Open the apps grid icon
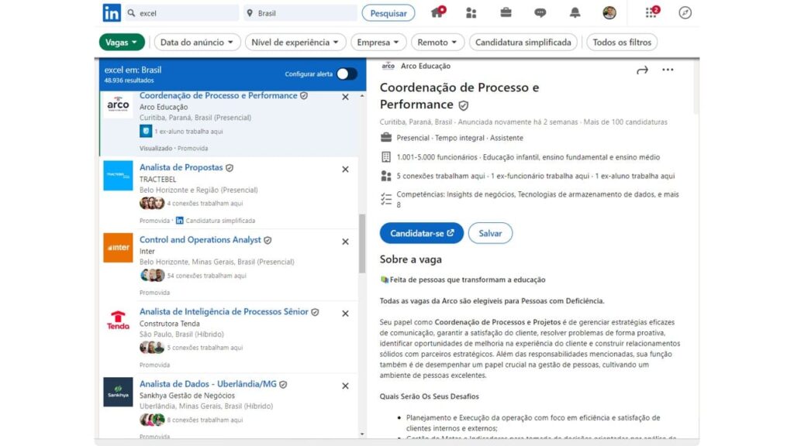This screenshot has width=794, height=446. pos(651,12)
